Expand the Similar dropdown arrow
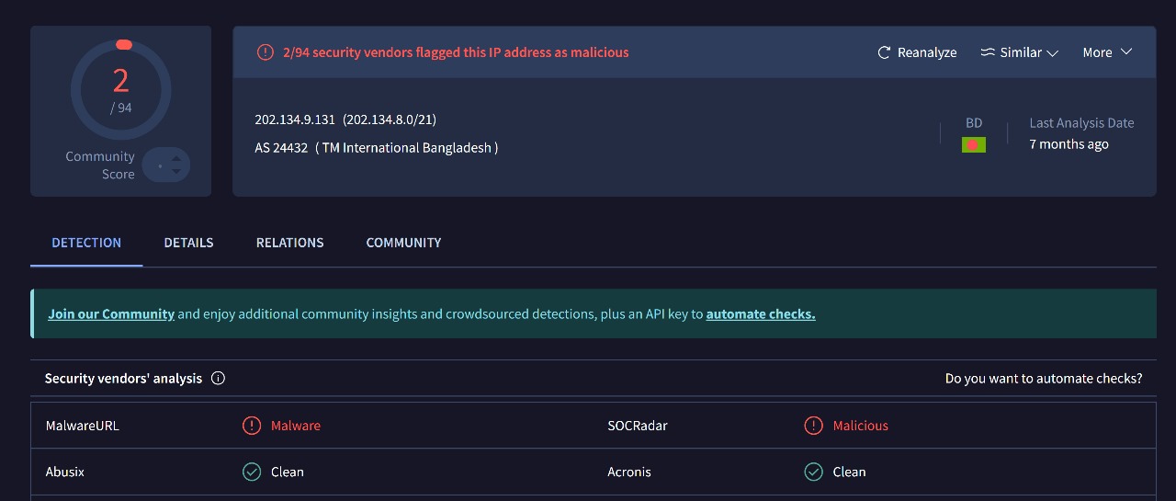 [1053, 53]
